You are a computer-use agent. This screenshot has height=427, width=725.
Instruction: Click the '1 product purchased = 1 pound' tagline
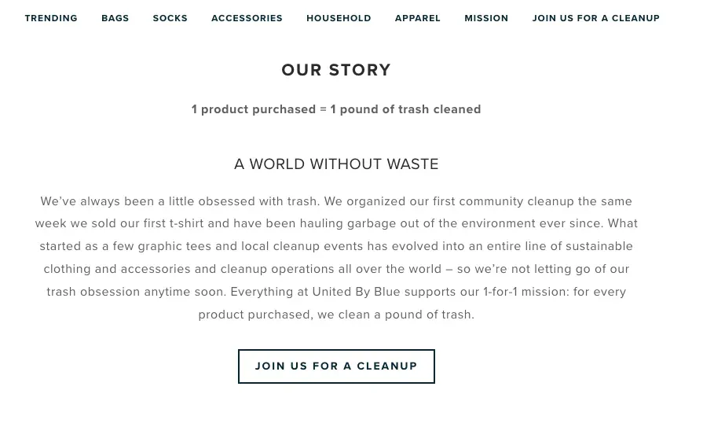(336, 109)
